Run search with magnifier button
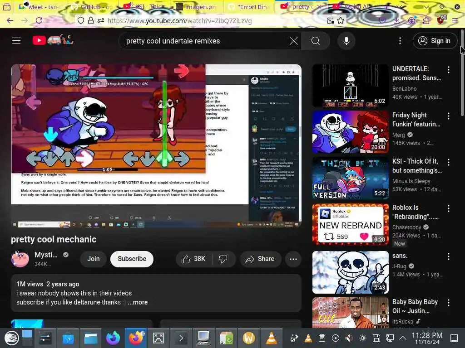 click(316, 41)
